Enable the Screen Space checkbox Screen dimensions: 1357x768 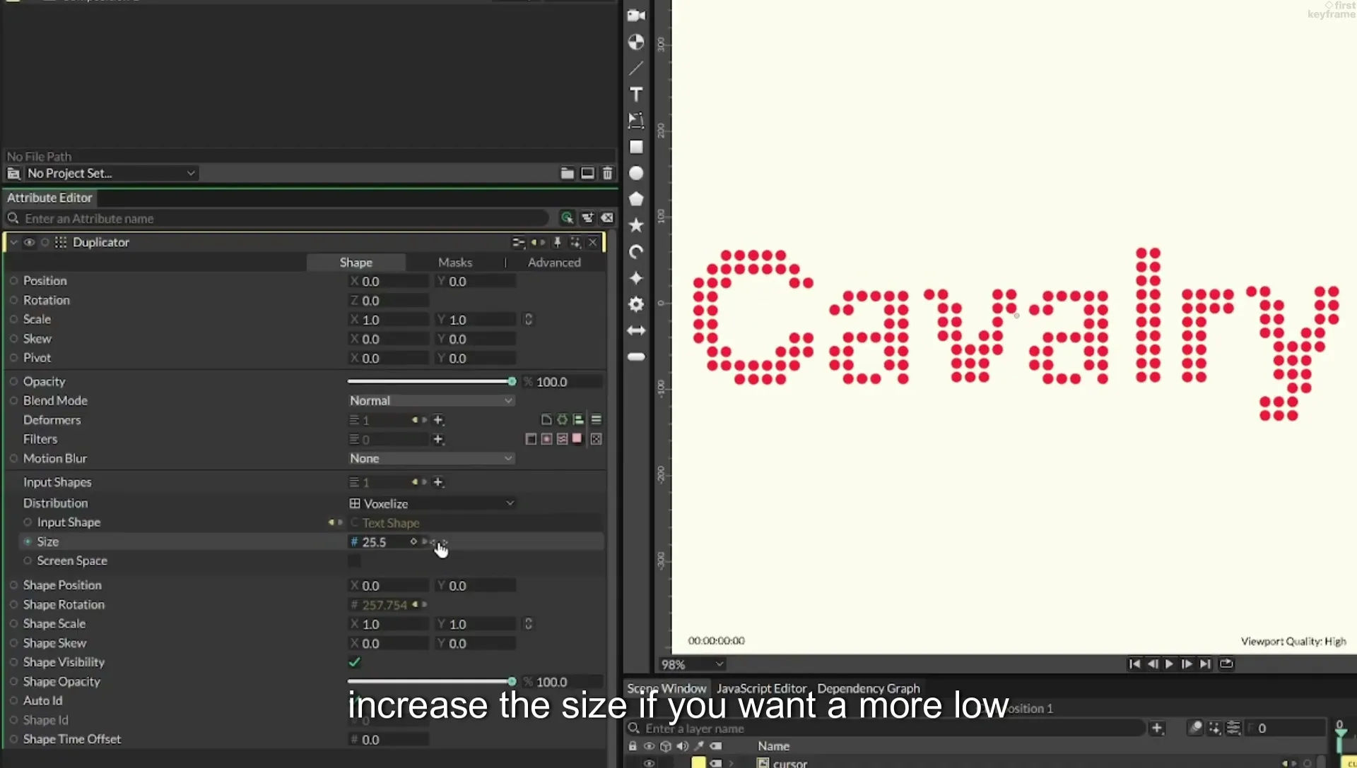[354, 560]
